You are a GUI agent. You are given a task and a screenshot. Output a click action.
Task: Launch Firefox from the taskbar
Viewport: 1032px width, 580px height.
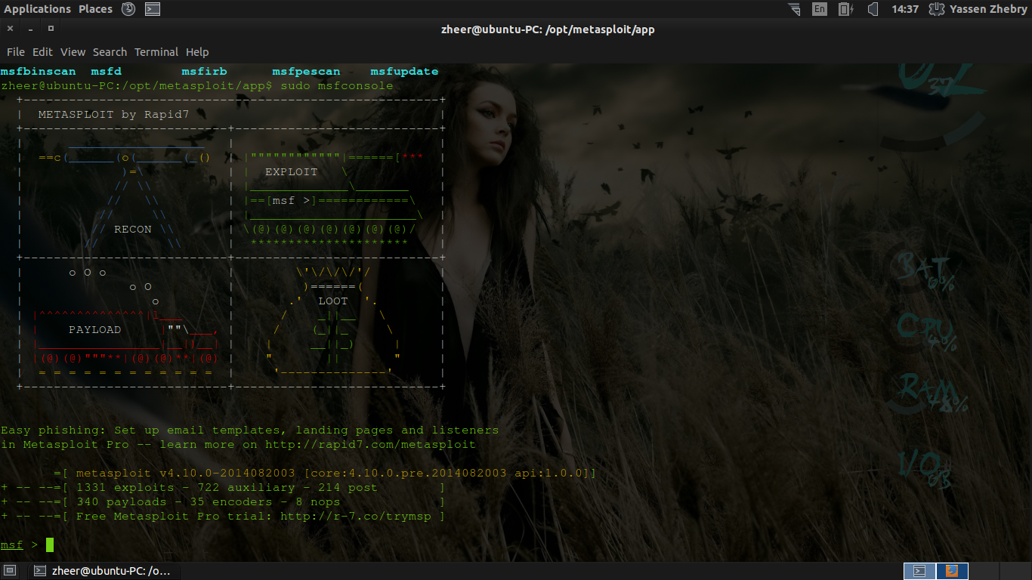point(950,571)
